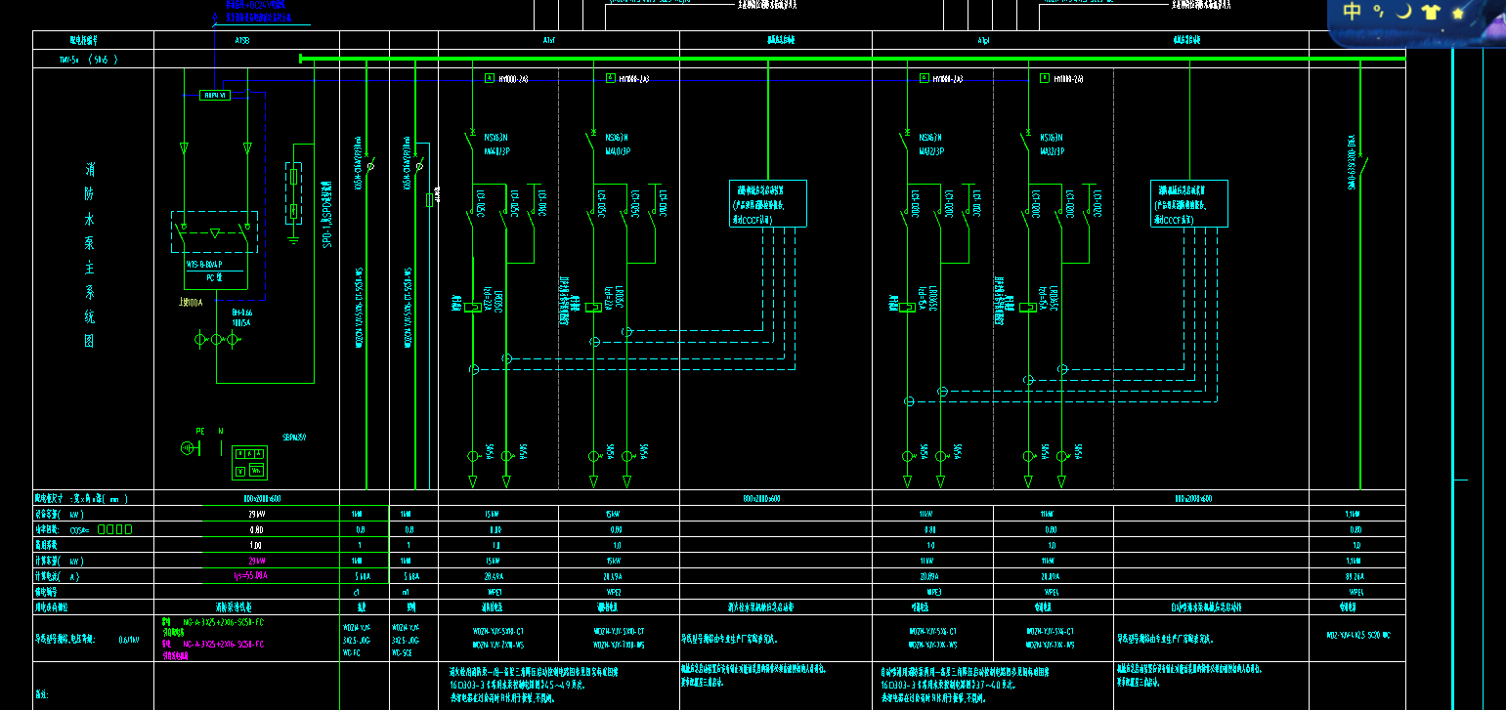Select the WPE3 circuit number cell

pos(932,592)
